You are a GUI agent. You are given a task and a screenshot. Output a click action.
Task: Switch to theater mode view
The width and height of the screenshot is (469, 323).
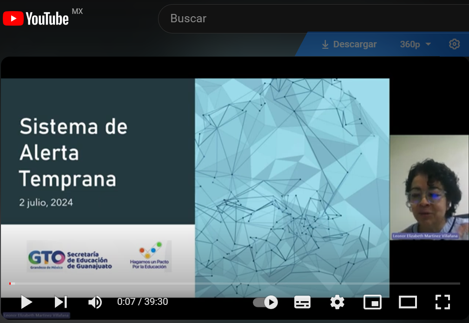(408, 302)
